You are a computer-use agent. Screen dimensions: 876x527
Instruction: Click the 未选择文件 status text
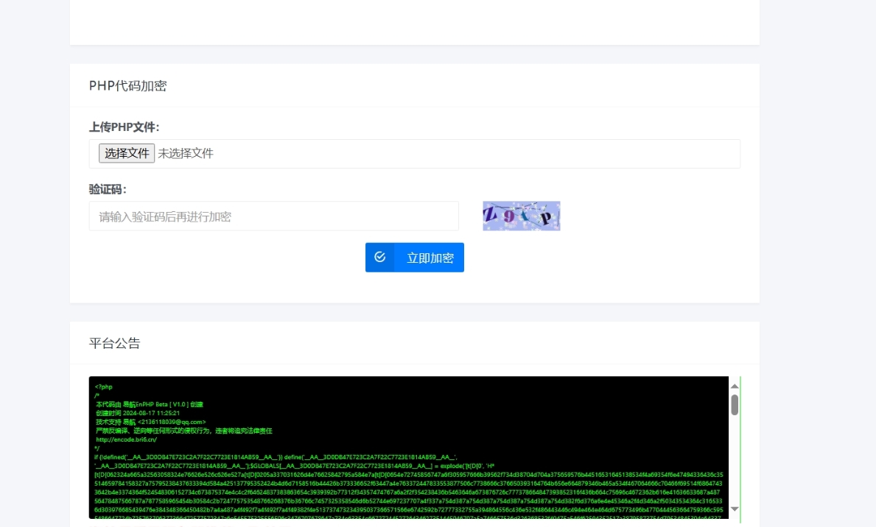(186, 154)
